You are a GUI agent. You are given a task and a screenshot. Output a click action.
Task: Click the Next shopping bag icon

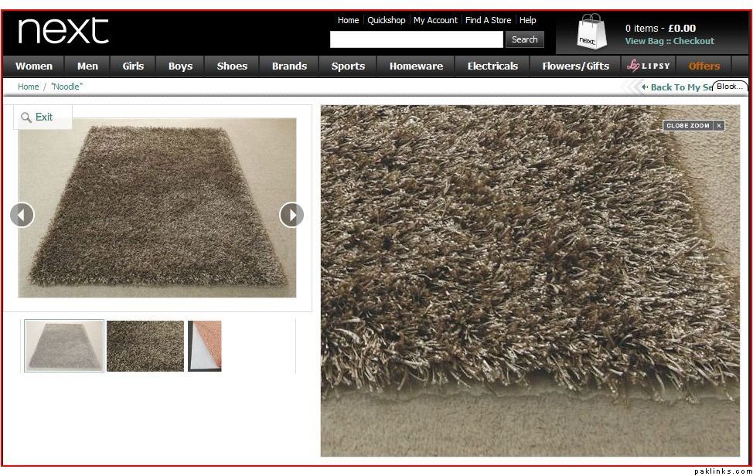591,32
